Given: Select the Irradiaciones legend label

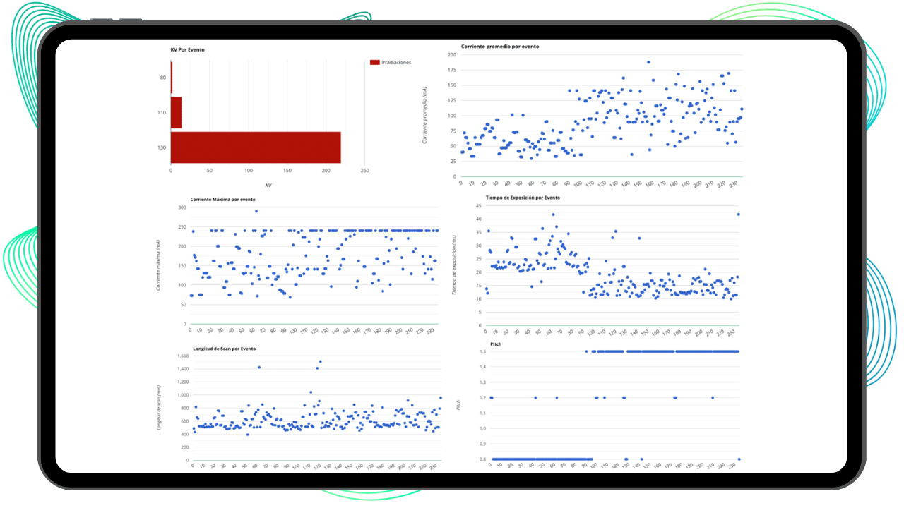Looking at the screenshot, I should pyautogui.click(x=396, y=62).
